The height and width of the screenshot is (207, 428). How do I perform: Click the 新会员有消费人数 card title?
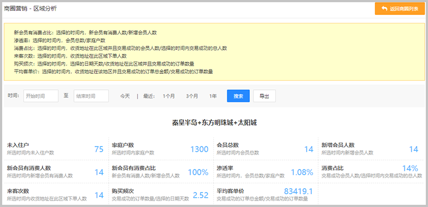point(29,168)
